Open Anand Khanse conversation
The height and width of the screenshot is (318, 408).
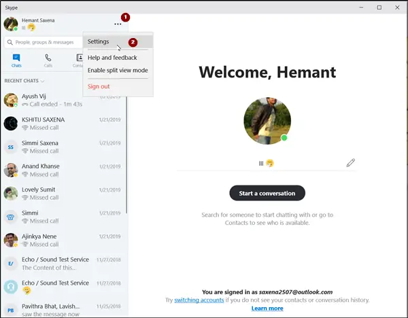coord(63,170)
